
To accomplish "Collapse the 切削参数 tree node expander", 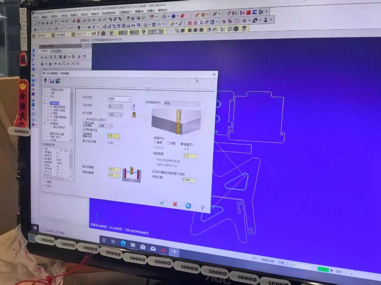I will [x=45, y=103].
